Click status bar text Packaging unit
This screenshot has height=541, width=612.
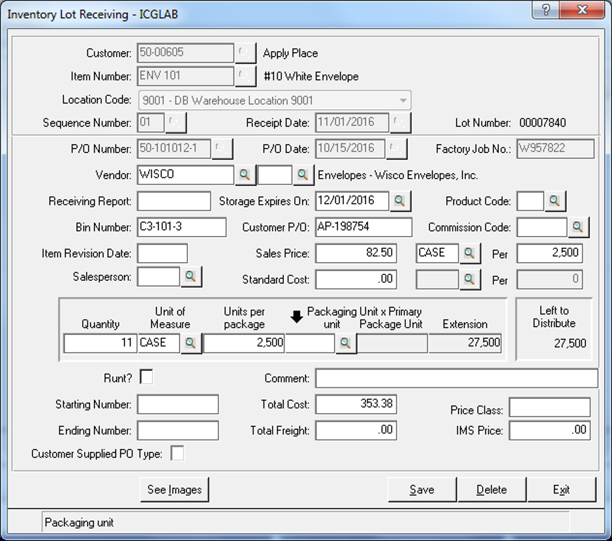click(79, 523)
